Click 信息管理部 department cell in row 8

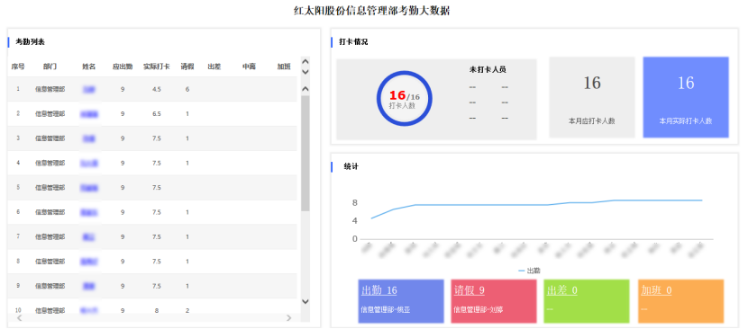point(50,262)
